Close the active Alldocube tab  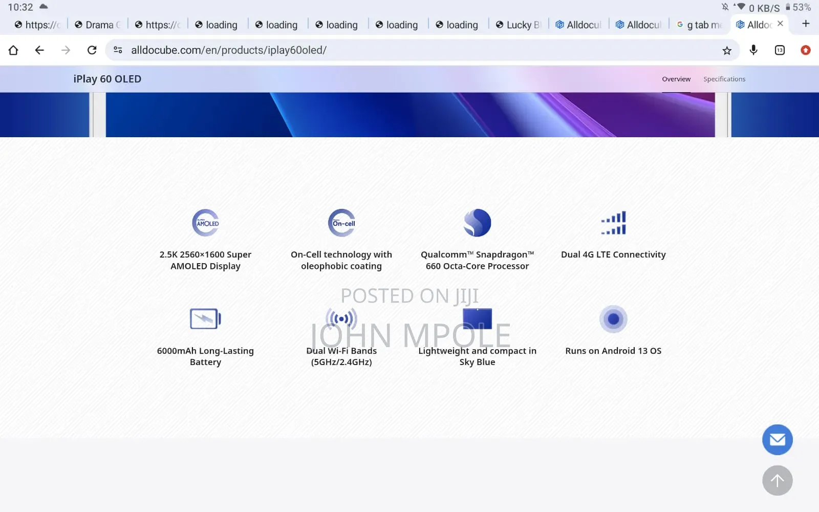(x=780, y=24)
